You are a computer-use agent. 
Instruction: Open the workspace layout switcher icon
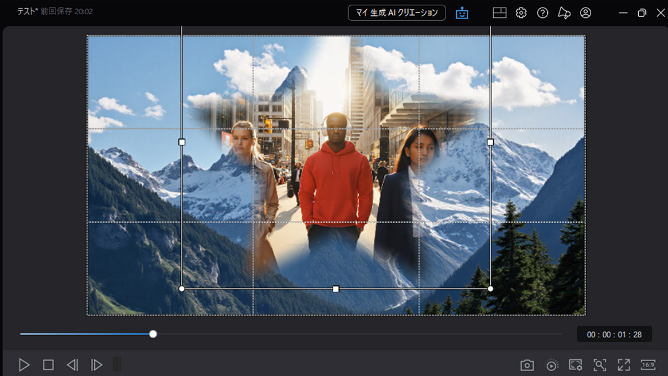tap(500, 12)
